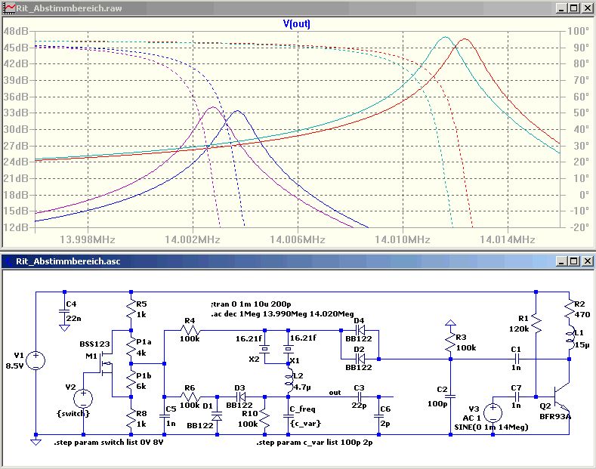Click the crystal X1 symbol
596x469 pixels.
[288, 350]
